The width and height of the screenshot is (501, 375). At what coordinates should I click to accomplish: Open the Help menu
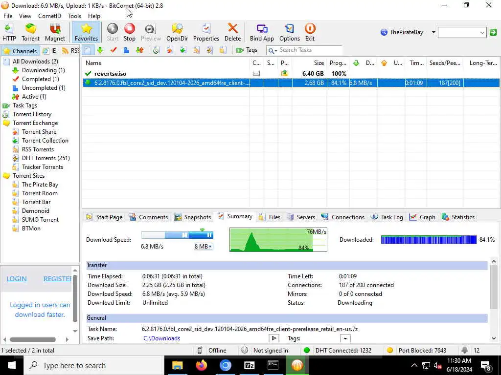94,16
